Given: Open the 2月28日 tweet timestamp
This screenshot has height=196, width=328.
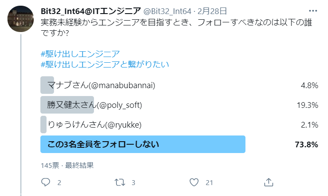Looking at the screenshot, I should point(212,11).
